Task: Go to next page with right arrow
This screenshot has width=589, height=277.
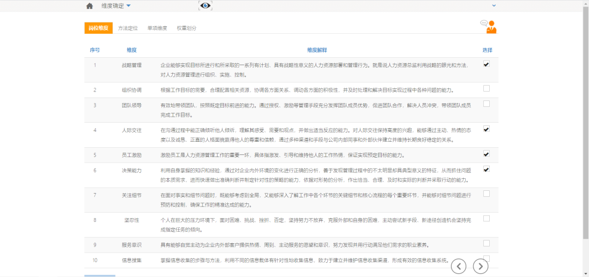Action: click(480, 266)
